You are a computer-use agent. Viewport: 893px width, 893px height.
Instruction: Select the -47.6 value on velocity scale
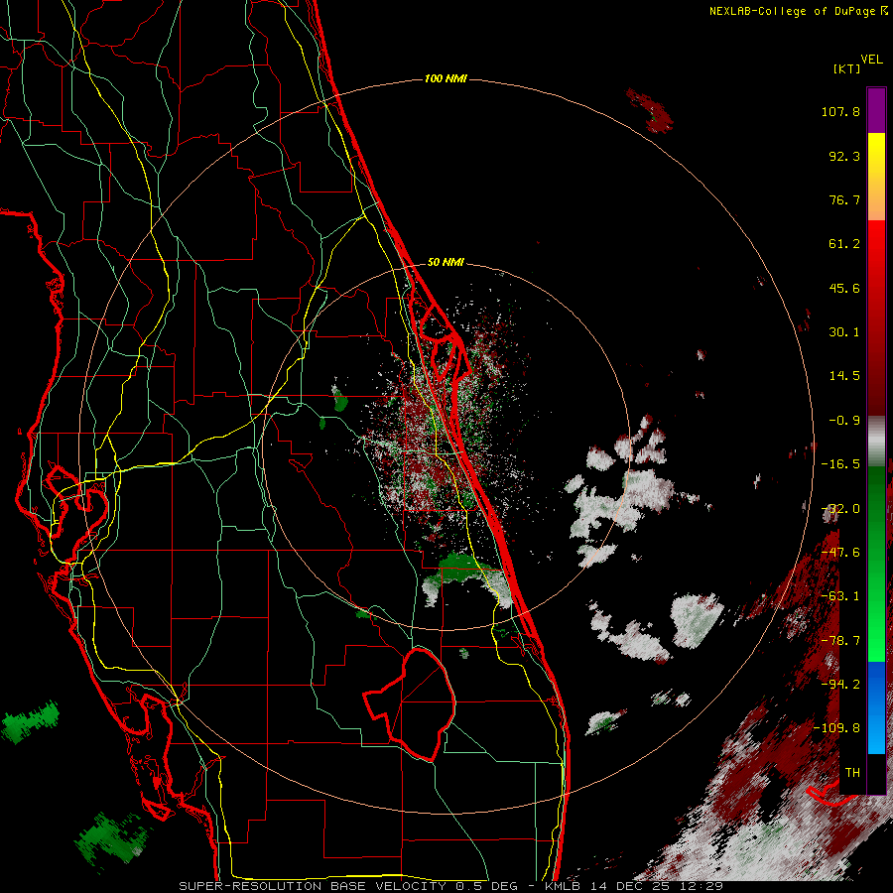[840, 553]
